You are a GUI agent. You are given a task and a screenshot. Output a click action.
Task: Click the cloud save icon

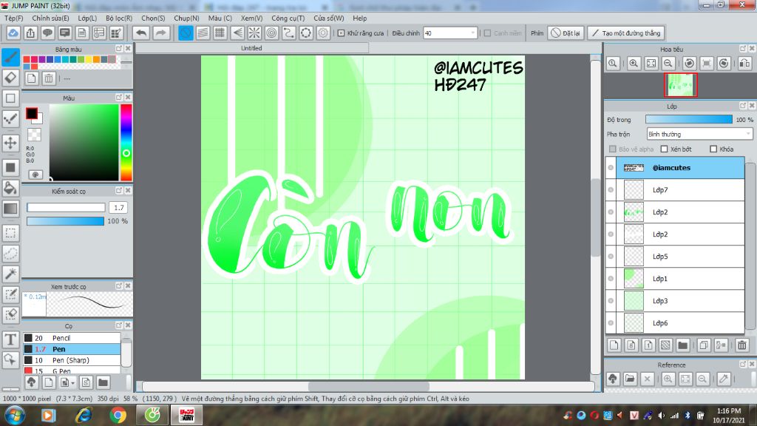[x=13, y=33]
